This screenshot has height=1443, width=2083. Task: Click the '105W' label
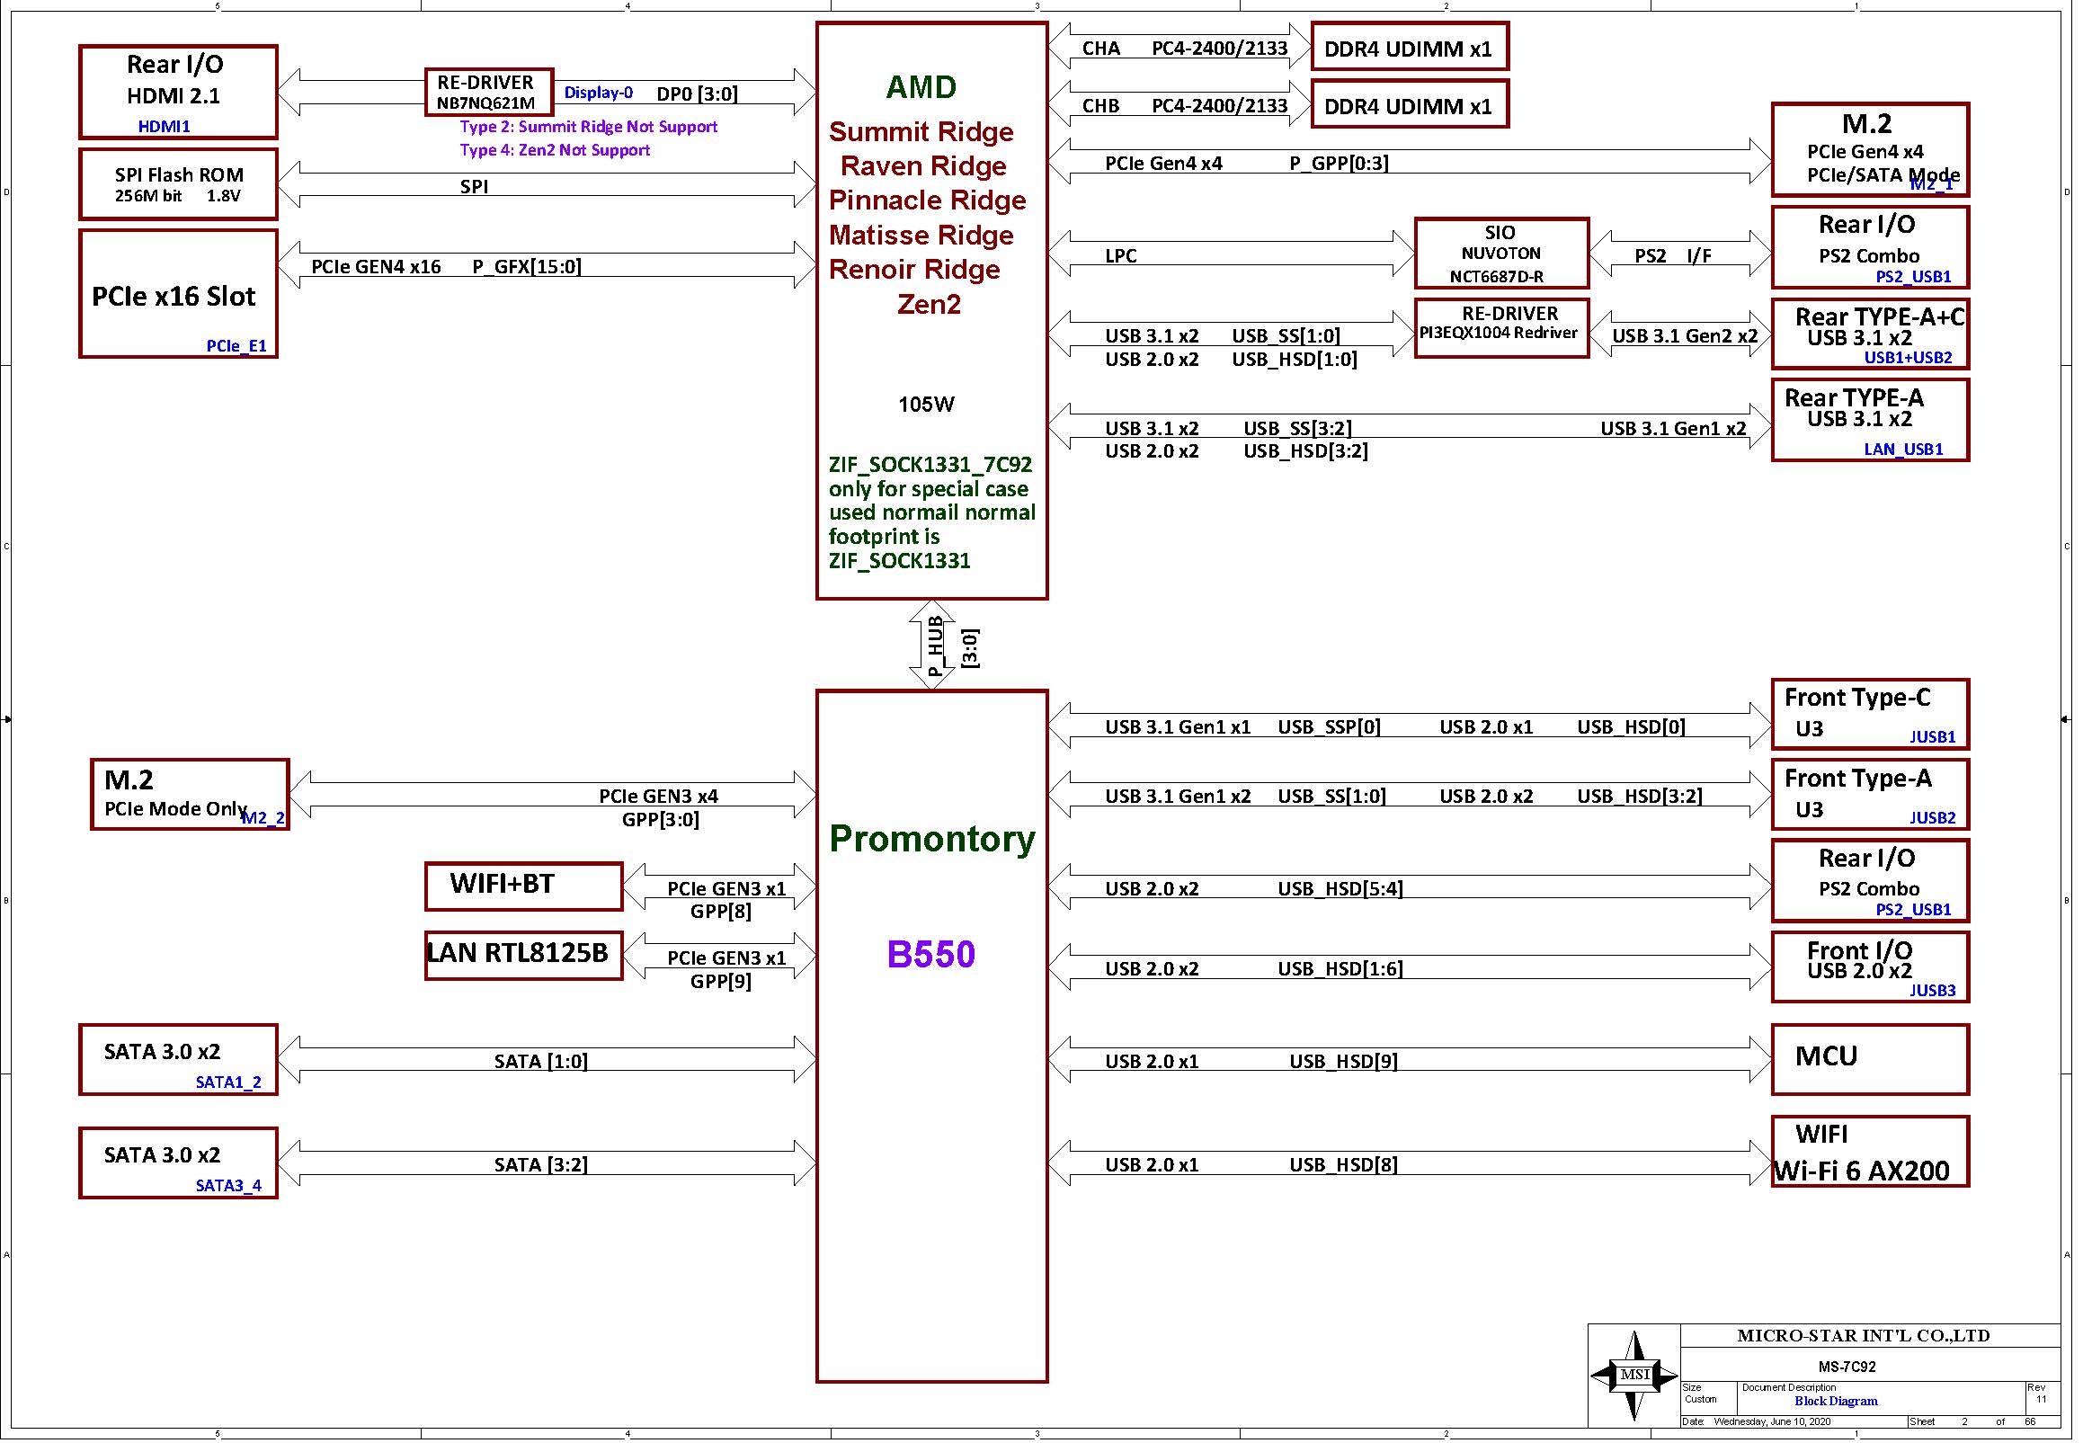tap(926, 405)
